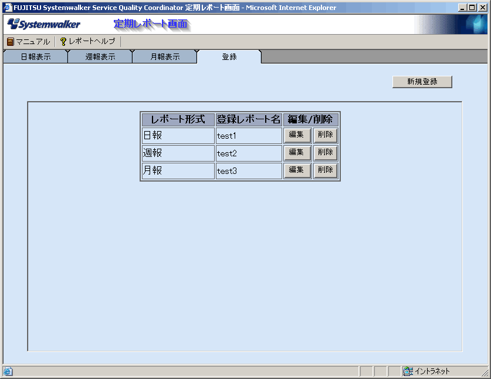Open the 月報表示 tab
491x379 pixels.
pyautogui.click(x=165, y=57)
